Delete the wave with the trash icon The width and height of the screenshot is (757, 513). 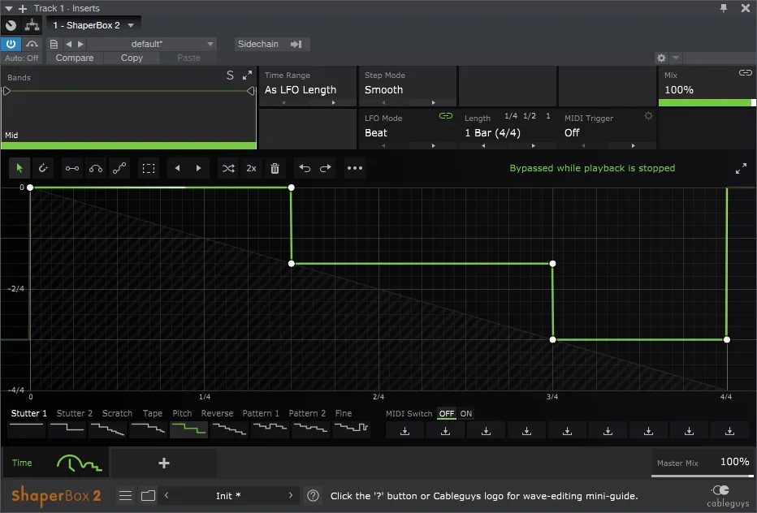(275, 168)
